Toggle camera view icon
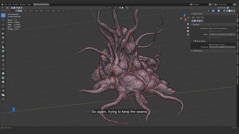239x134 pixels. [188, 31]
